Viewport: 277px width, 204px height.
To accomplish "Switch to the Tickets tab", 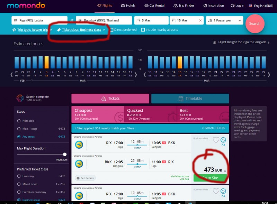I will click(x=110, y=99).
